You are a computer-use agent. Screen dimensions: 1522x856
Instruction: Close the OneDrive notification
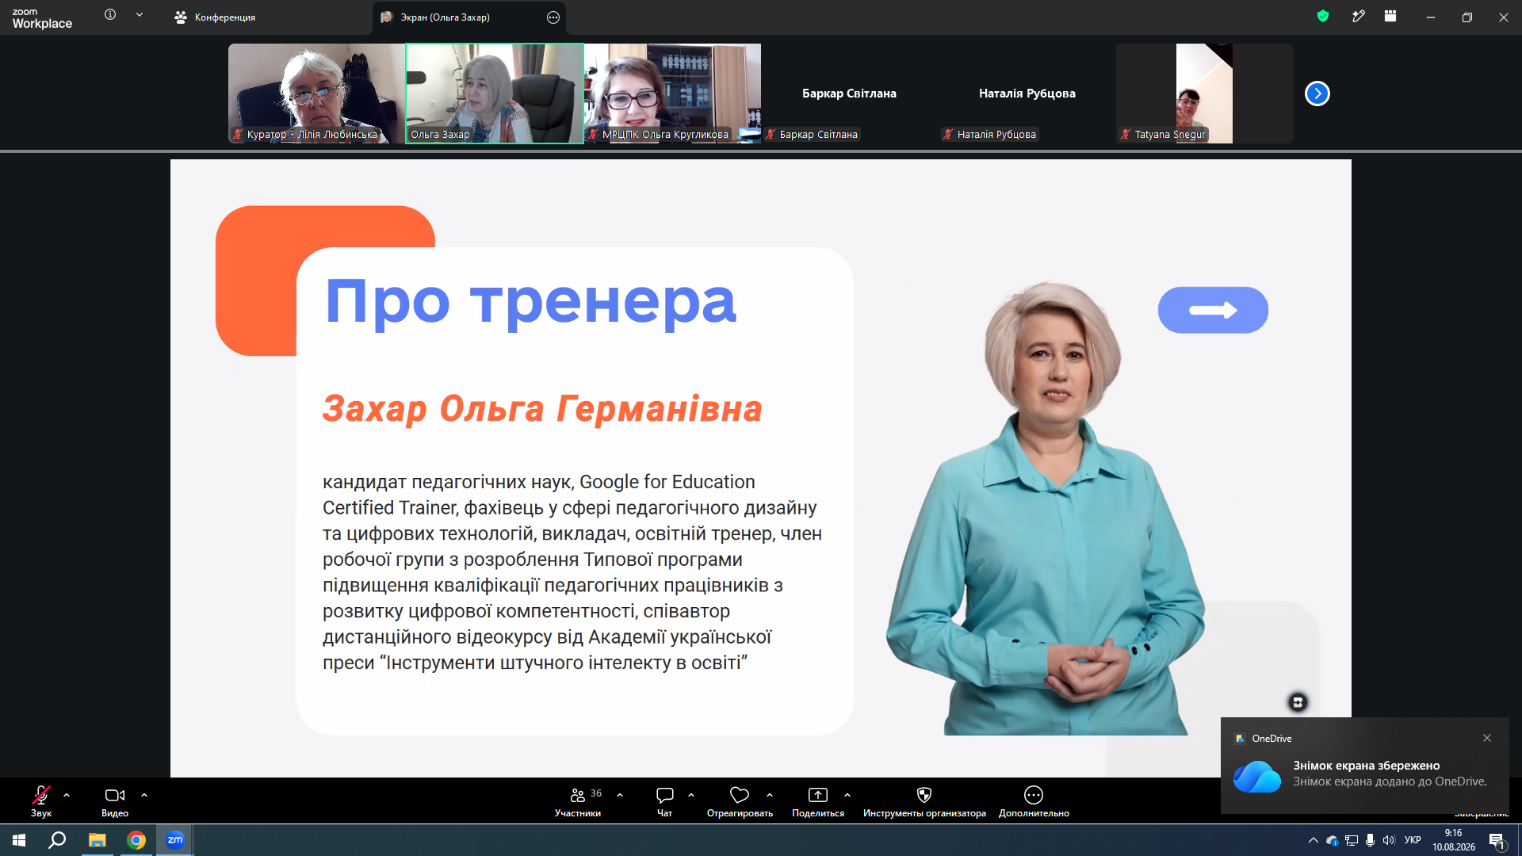(1487, 738)
